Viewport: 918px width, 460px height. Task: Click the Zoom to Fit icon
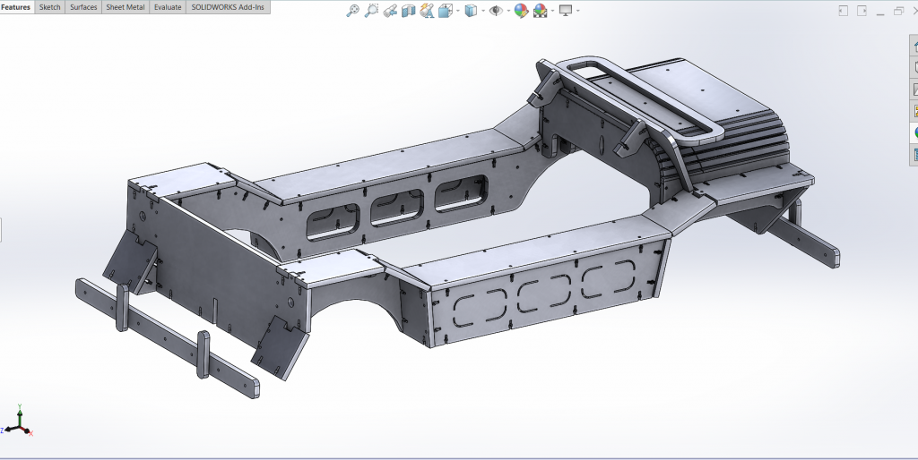[x=352, y=11]
